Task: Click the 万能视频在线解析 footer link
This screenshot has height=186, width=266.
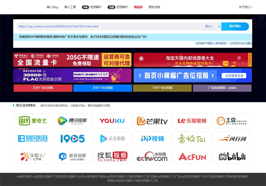Action: pyautogui.click(x=65, y=177)
